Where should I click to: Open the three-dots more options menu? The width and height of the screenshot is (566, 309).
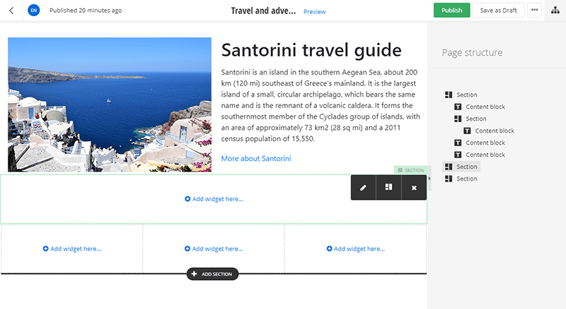pos(535,11)
